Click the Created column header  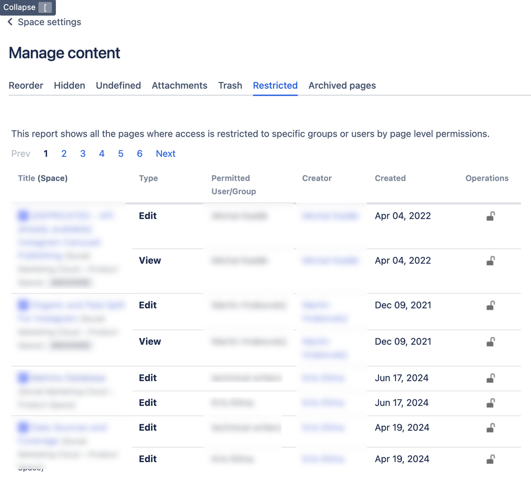click(x=390, y=178)
